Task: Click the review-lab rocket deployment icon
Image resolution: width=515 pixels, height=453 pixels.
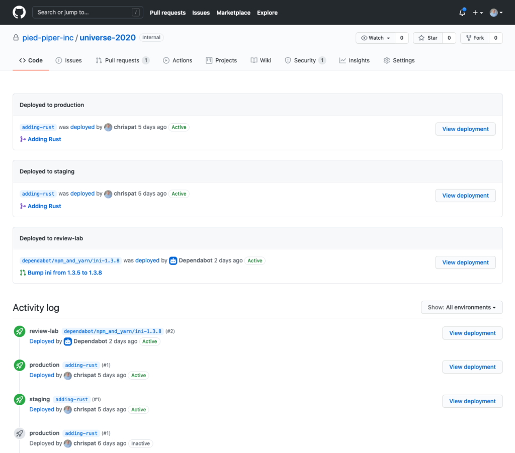Action: click(x=20, y=331)
